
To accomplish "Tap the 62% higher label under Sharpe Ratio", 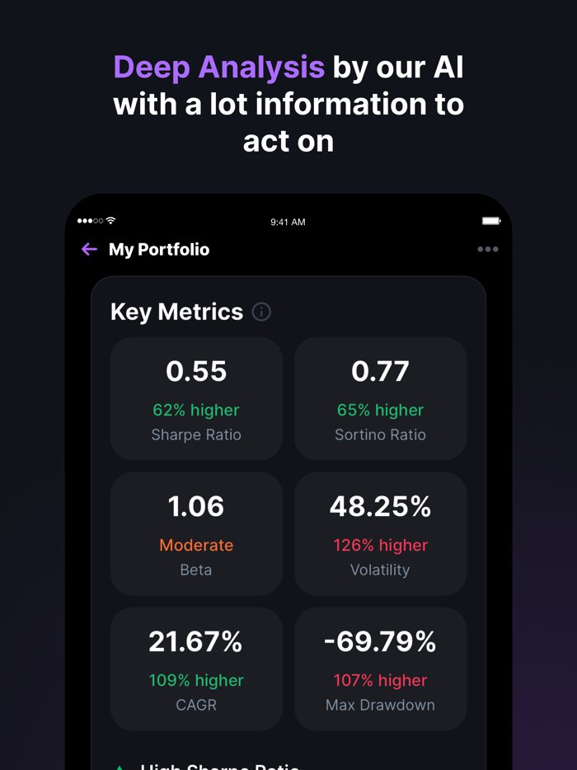I will coord(196,410).
